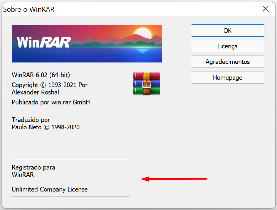The width and height of the screenshot is (277, 210).
Task: Select the WinRAR 6.02 (64-bit) version text
Action: [41, 75]
